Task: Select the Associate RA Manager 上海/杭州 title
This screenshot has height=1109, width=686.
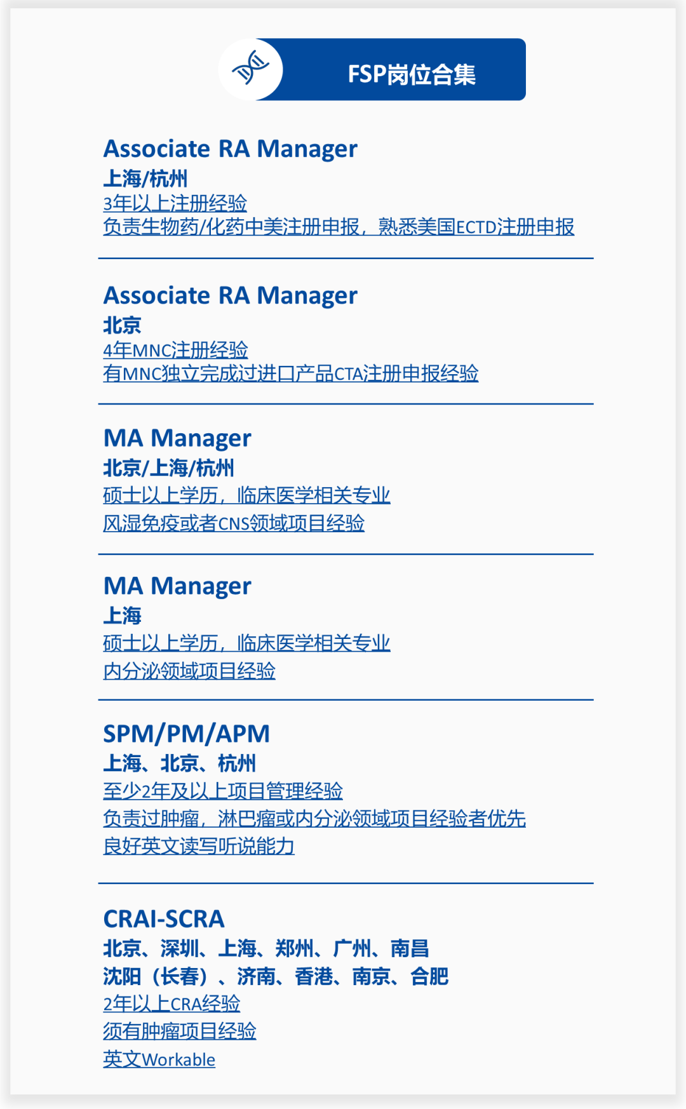Action: pyautogui.click(x=230, y=149)
